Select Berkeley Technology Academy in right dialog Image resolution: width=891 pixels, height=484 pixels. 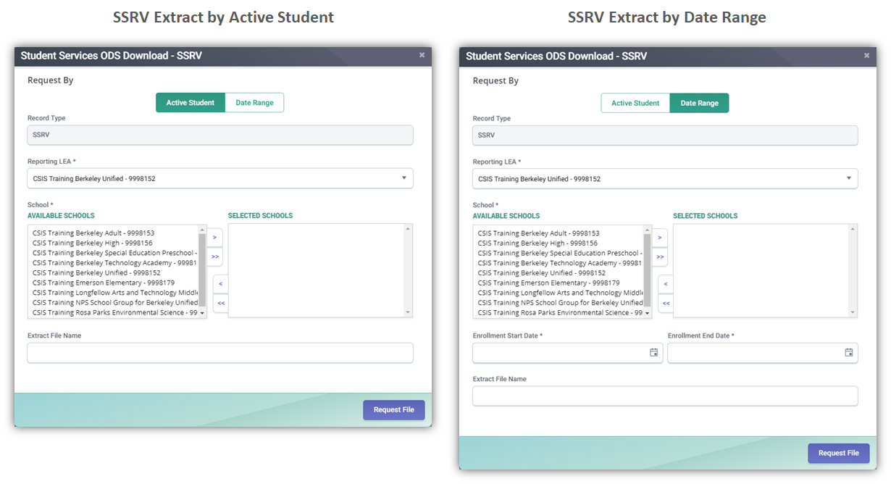coord(560,263)
